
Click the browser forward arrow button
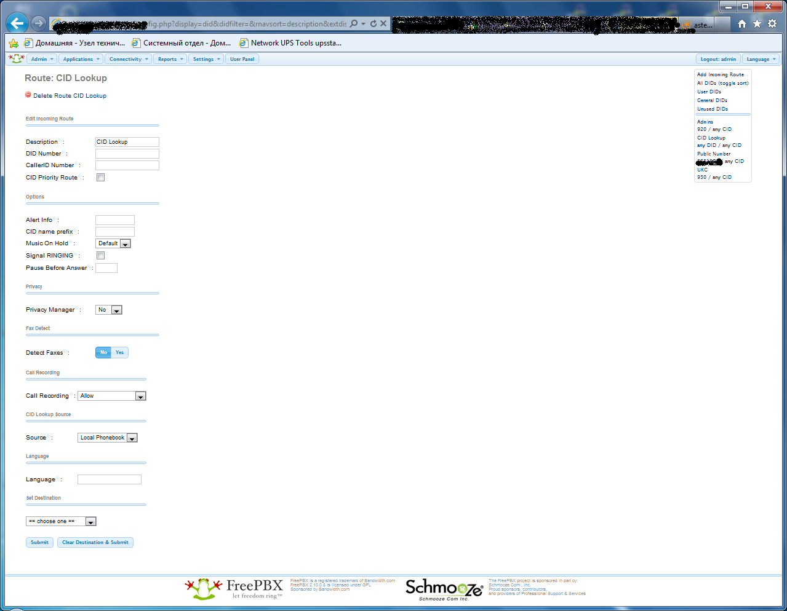[x=39, y=23]
